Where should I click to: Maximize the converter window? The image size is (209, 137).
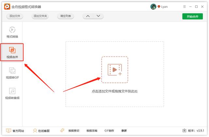click(196, 7)
